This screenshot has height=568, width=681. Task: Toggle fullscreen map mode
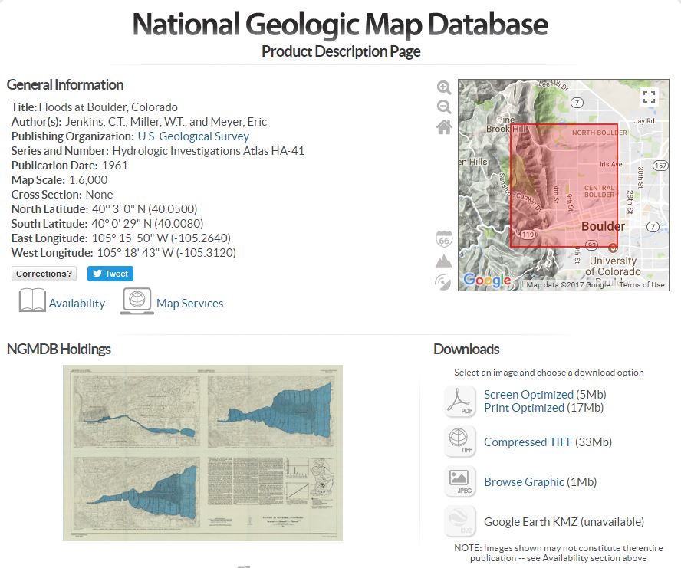pyautogui.click(x=649, y=97)
